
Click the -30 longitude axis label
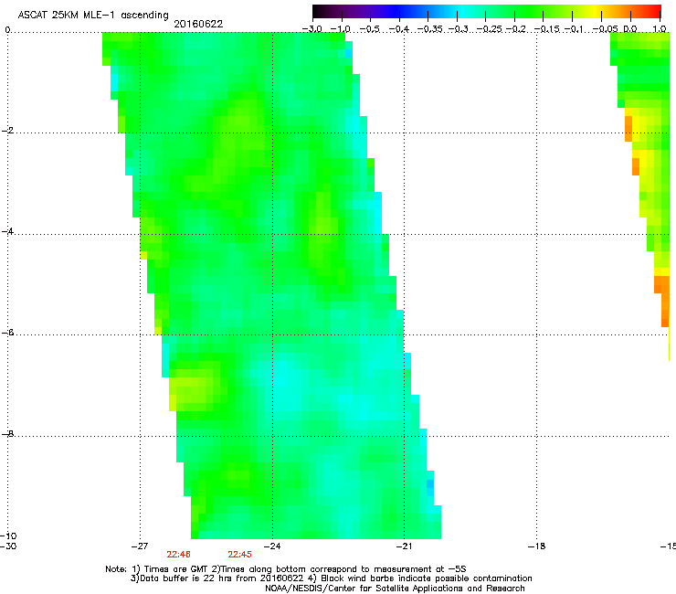pyautogui.click(x=8, y=546)
